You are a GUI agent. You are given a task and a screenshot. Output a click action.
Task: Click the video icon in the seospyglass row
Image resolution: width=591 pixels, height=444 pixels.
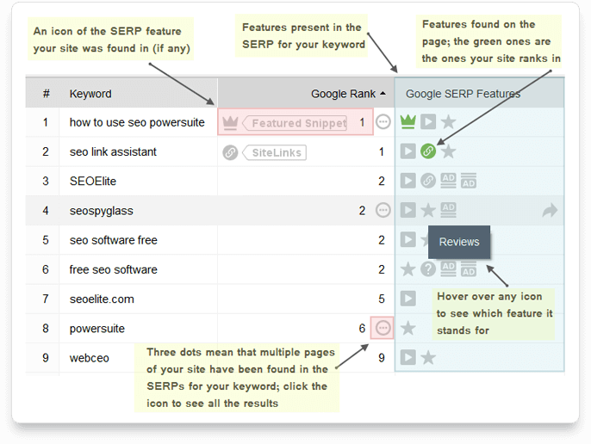click(x=407, y=210)
